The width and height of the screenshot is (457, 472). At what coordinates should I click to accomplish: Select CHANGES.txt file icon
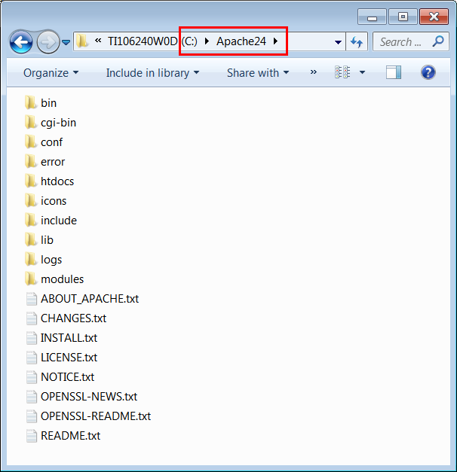[32, 318]
